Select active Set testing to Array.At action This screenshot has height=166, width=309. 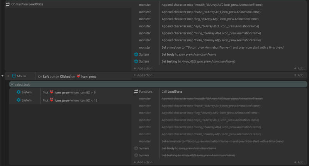[198, 61]
